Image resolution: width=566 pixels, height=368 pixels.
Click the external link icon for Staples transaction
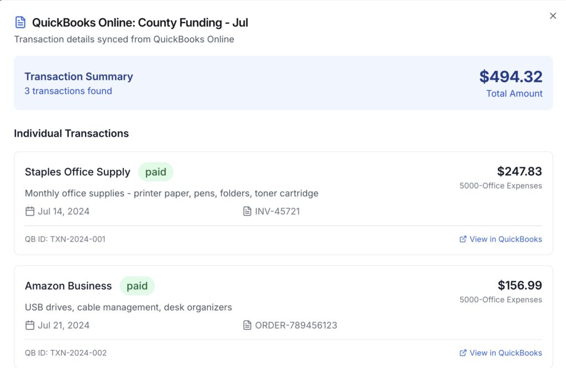(x=463, y=239)
